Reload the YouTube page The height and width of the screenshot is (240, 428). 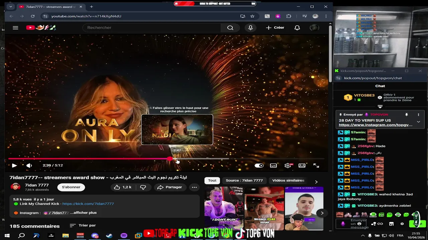pyautogui.click(x=32, y=16)
